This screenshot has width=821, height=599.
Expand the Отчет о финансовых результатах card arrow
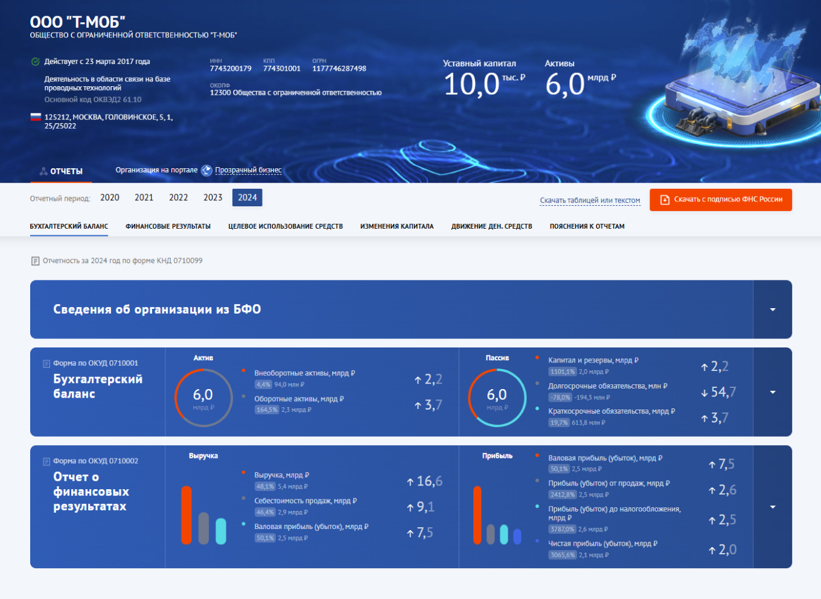773,507
